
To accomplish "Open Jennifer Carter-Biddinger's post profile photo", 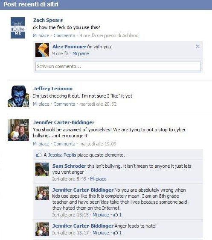I will [18, 130].
